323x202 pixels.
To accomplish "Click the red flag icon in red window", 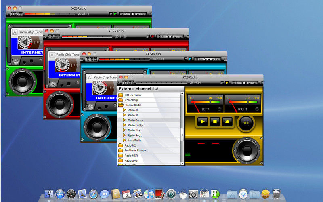I will click(x=153, y=36).
